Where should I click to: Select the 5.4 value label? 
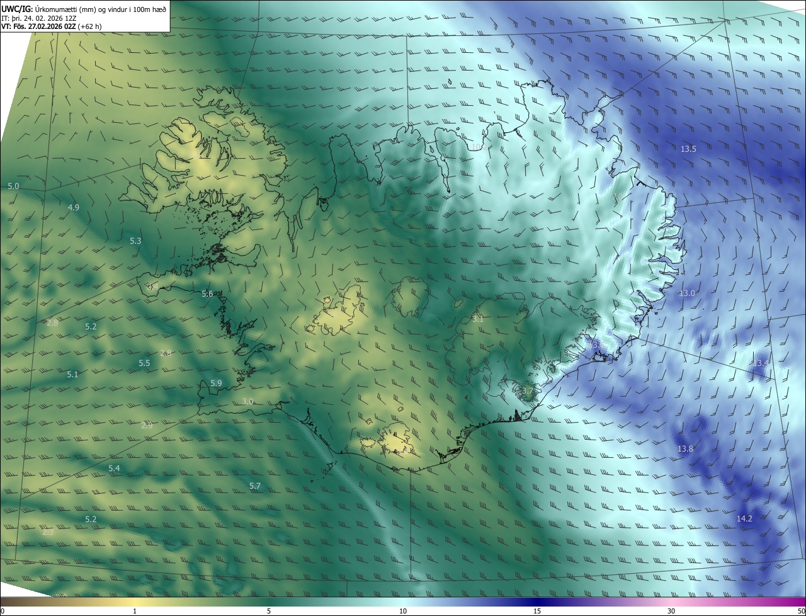[114, 468]
